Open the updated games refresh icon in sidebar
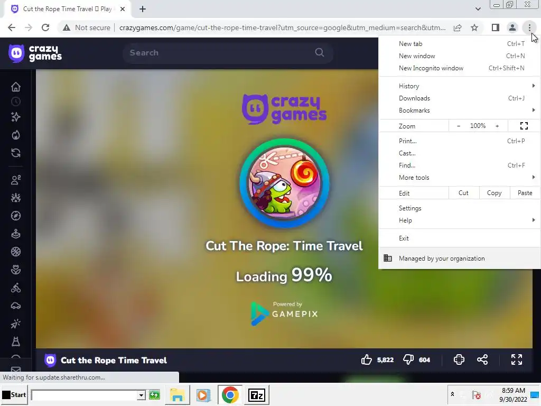Screen dimensions: 541x406 click(16, 153)
